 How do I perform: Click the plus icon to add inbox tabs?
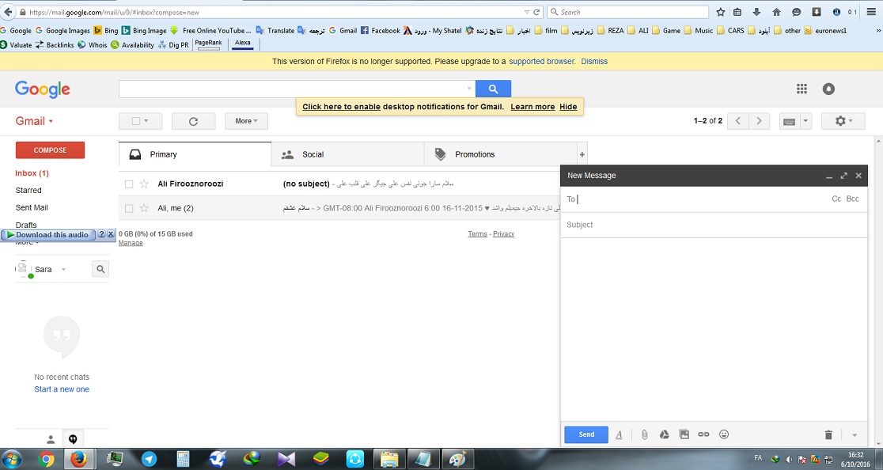(x=582, y=155)
